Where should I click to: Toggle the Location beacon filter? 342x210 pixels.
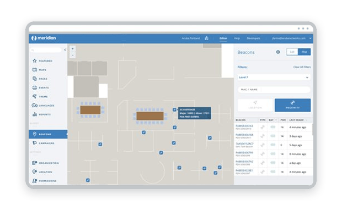(255, 105)
